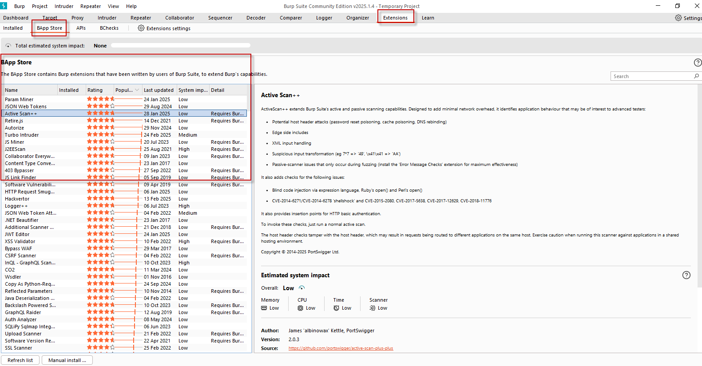Sort list by Name column header
Image resolution: width=702 pixels, height=366 pixels.
point(30,90)
